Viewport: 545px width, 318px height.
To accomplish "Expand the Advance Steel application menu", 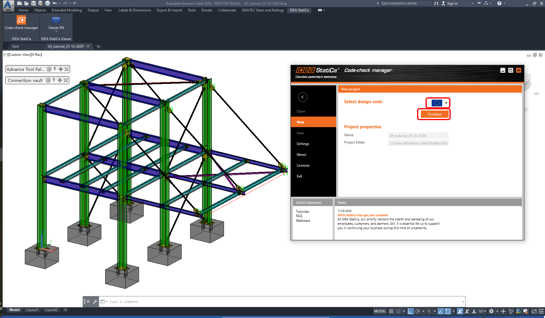I will (8, 6).
